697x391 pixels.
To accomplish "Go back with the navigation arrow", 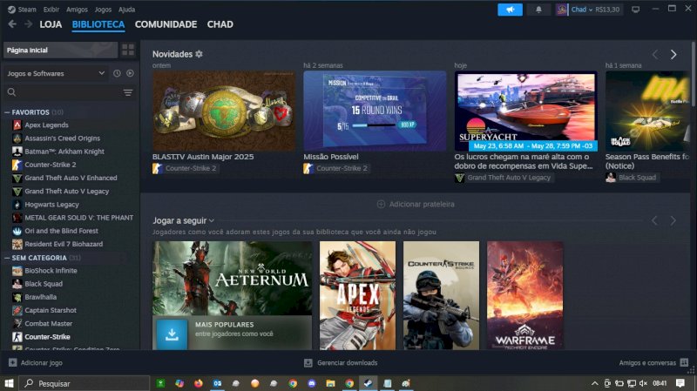I will [x=12, y=24].
